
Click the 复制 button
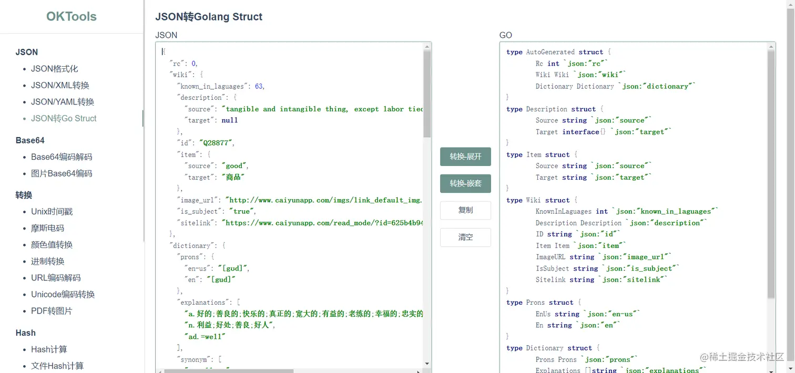465,210
